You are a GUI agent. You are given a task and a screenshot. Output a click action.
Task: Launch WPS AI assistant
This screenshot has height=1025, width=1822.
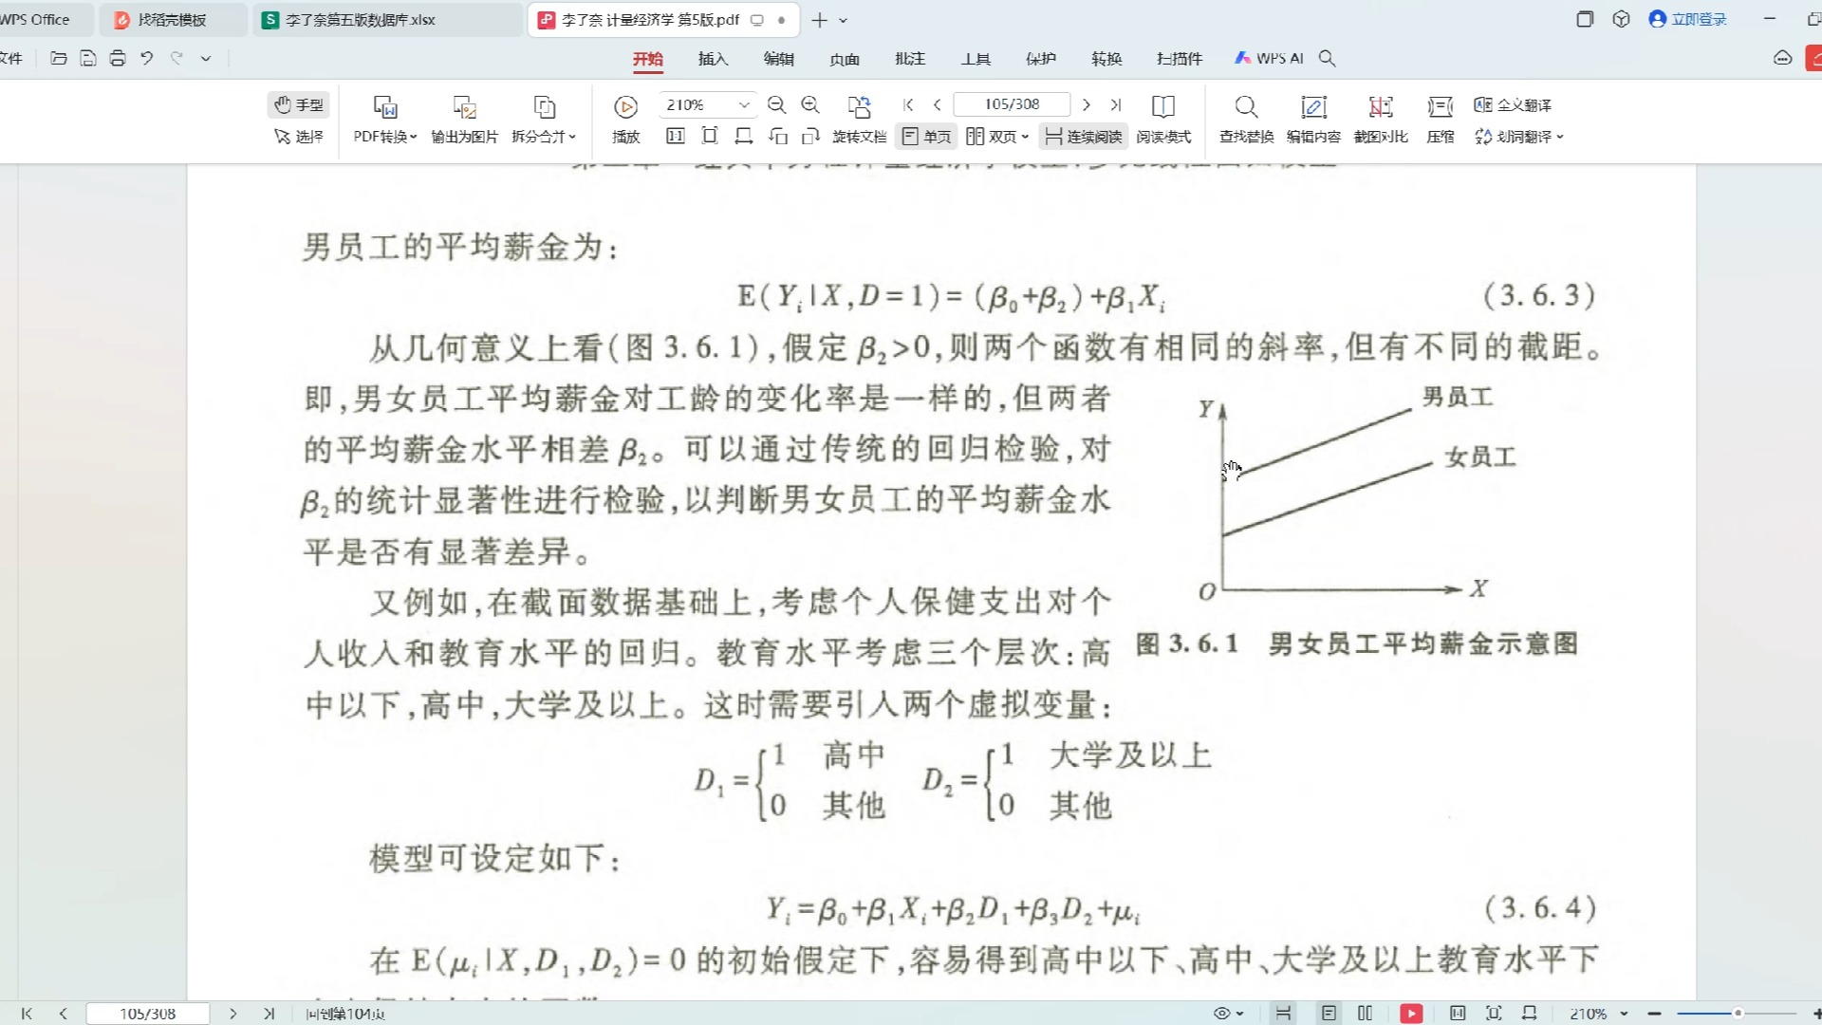(x=1270, y=59)
